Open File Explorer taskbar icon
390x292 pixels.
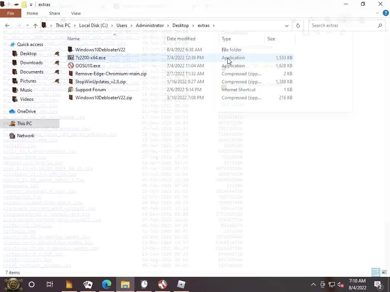pyautogui.click(x=125, y=284)
